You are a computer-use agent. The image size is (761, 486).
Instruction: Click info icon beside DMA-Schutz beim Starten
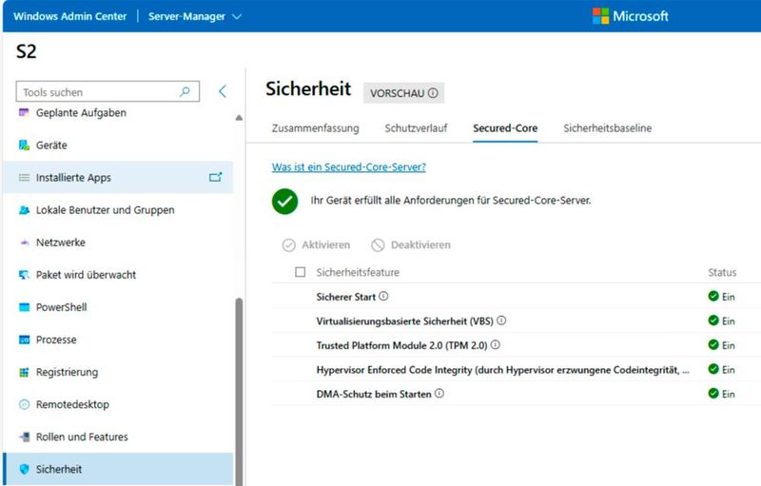(x=439, y=394)
